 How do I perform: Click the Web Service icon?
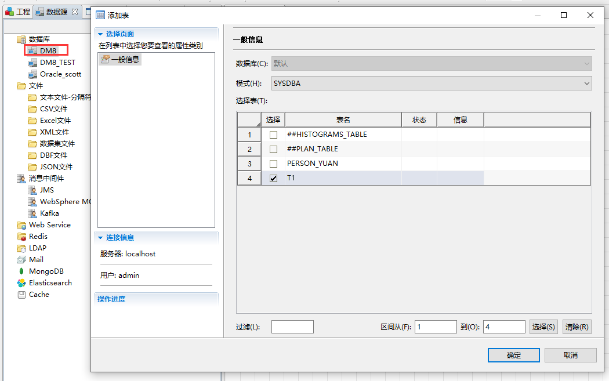coord(21,225)
